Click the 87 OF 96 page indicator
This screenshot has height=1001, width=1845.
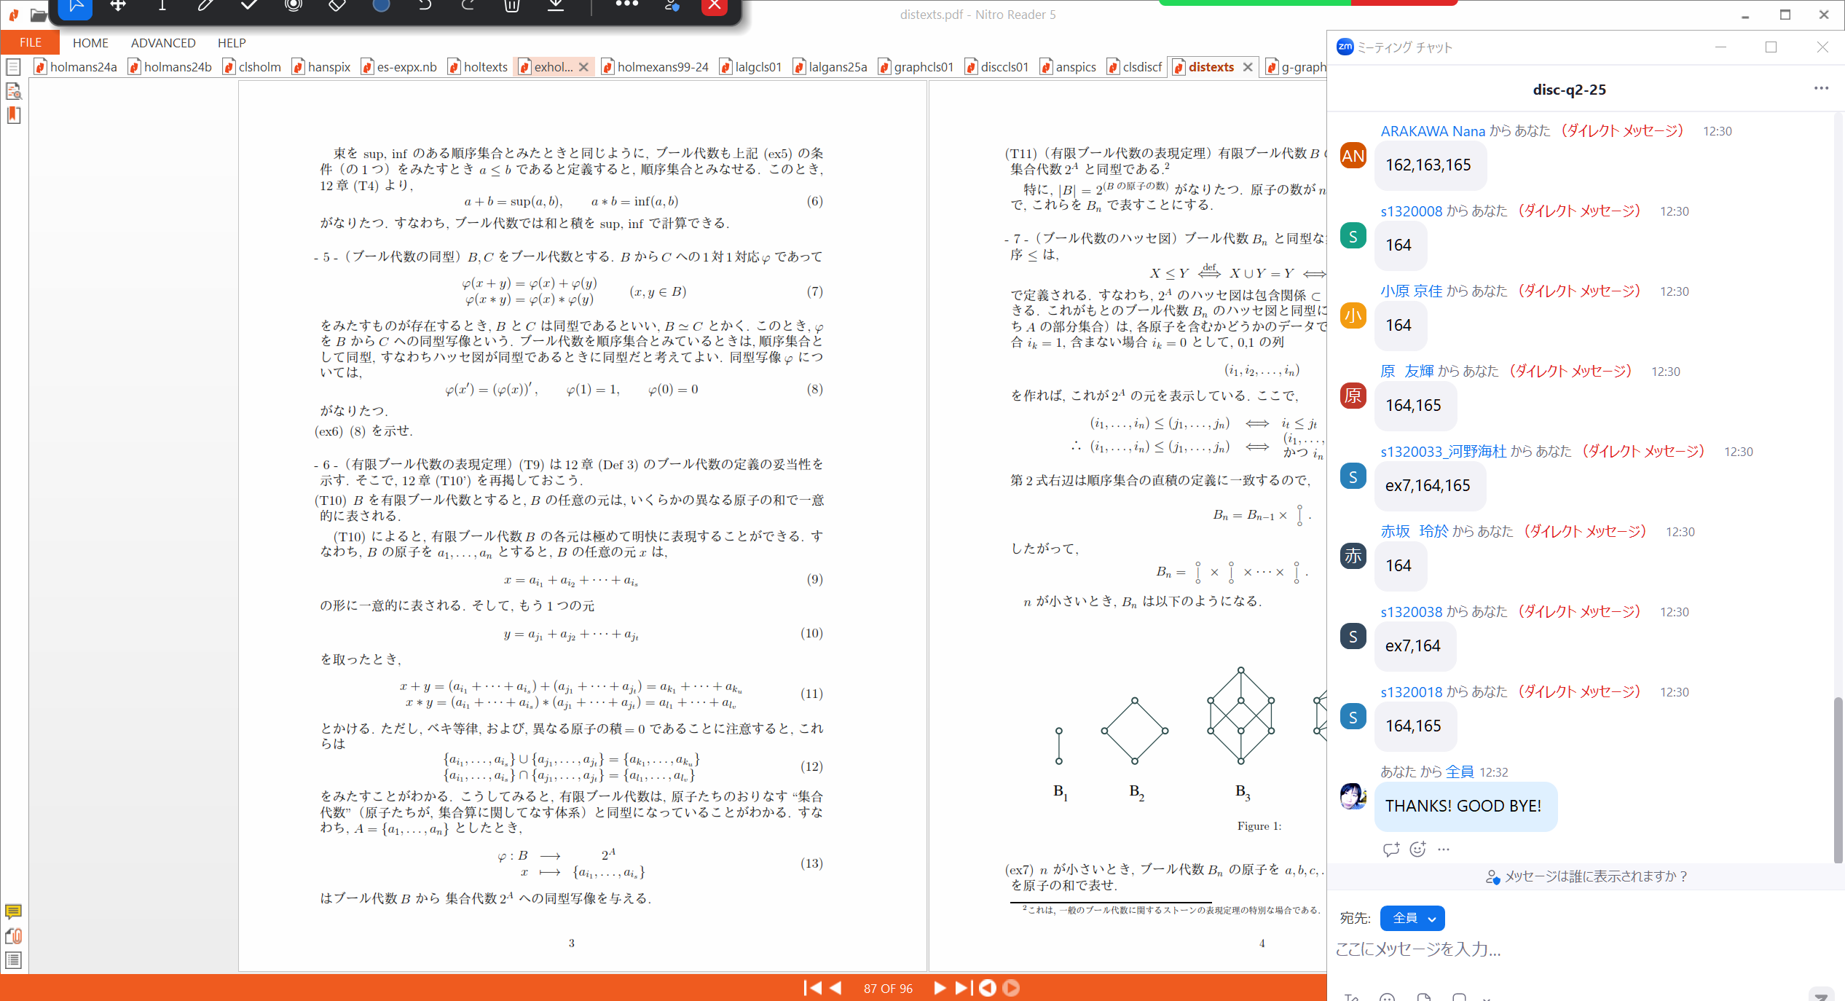[888, 989]
